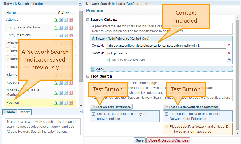Screen dimensions: 241x144
Task: Click the green edit icon for Attention
Action: [x=56, y=20]
